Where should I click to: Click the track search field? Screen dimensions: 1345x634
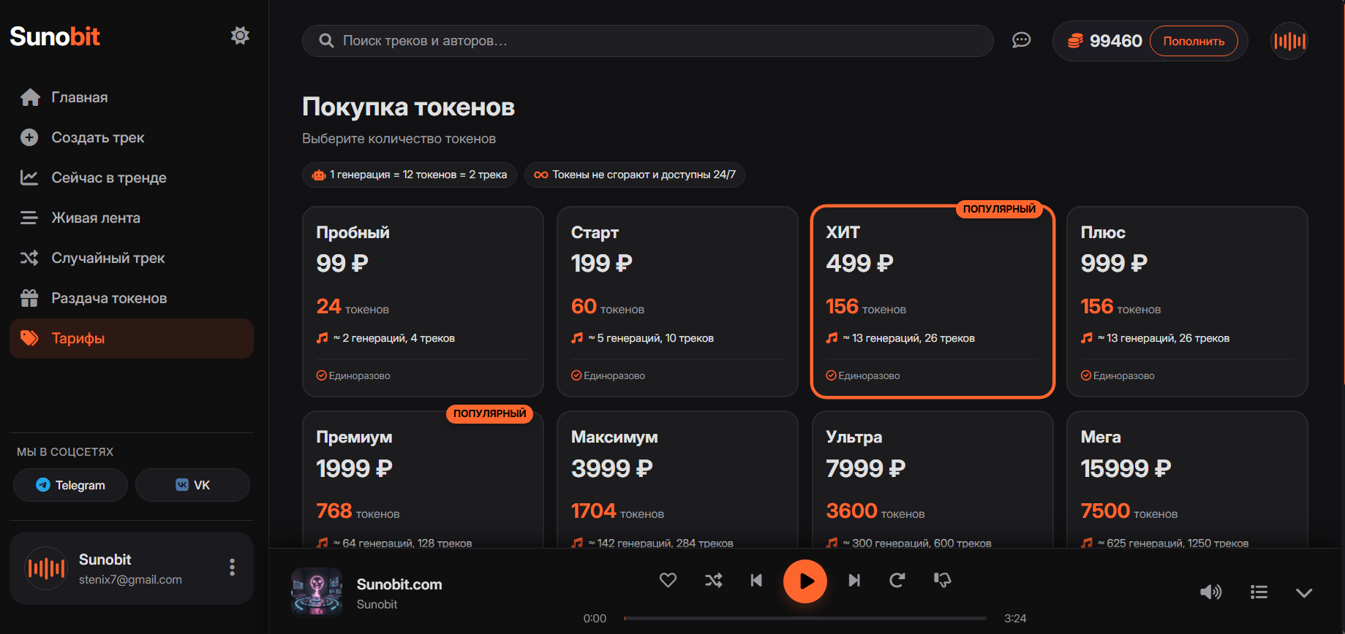coord(647,41)
